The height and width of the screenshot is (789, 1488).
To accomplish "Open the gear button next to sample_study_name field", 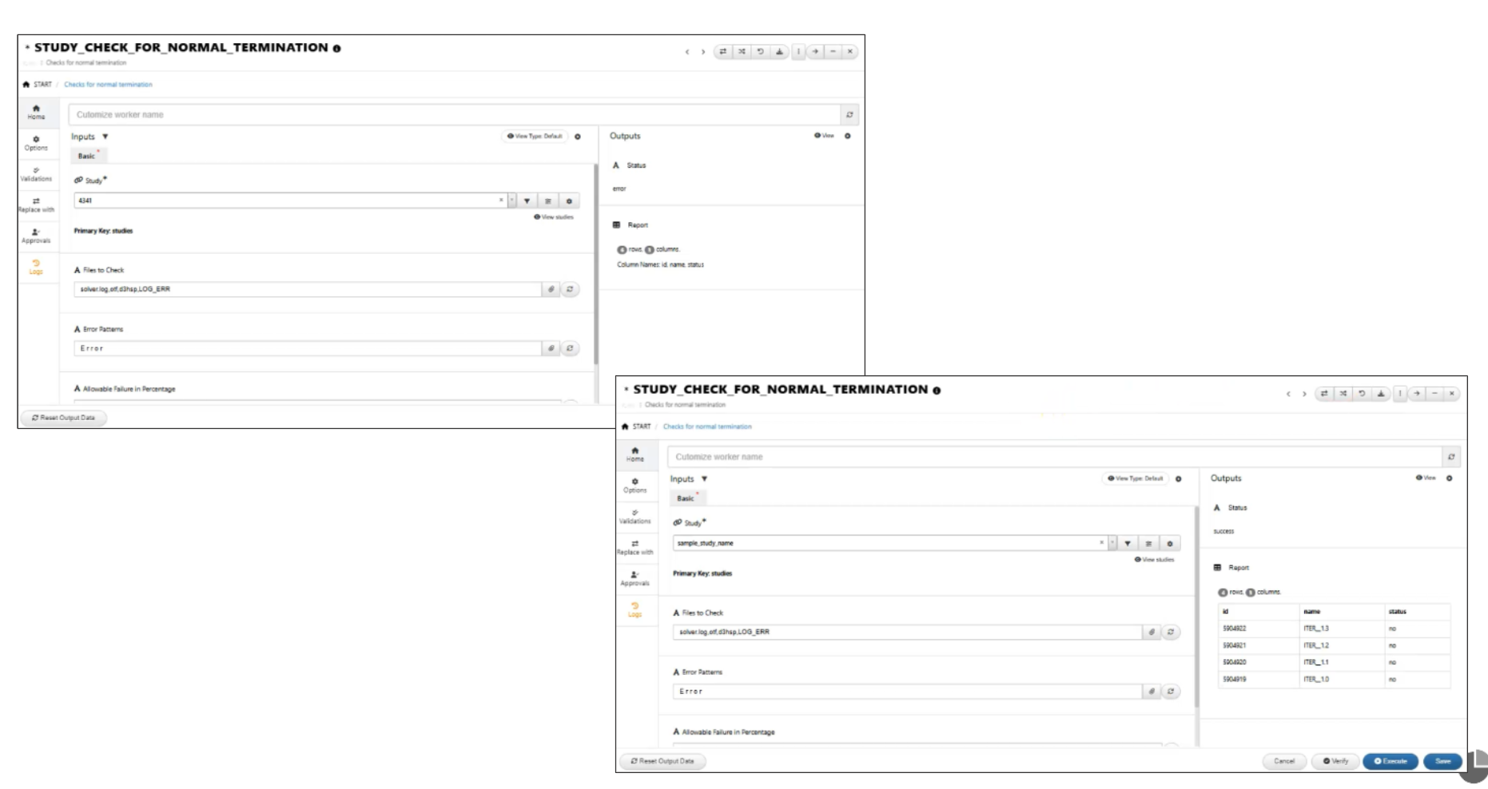I will 1170,544.
